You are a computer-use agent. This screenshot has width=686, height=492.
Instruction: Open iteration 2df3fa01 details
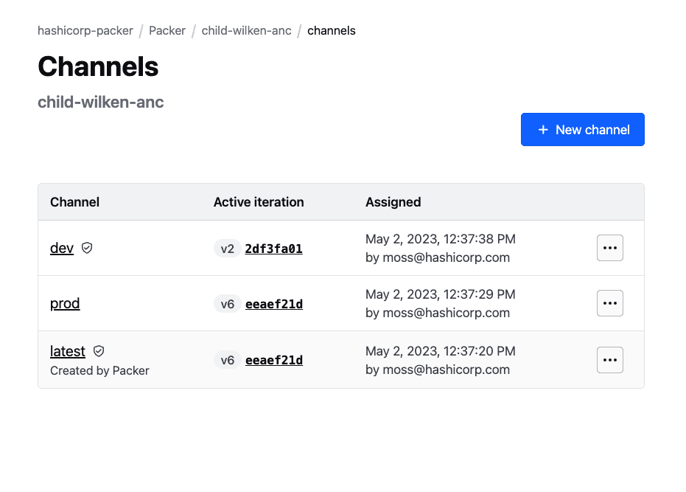pyautogui.click(x=273, y=248)
